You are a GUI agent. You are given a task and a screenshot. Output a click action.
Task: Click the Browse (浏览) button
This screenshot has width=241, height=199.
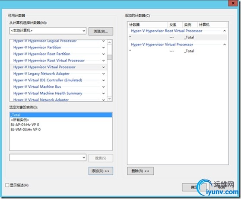(x=101, y=32)
